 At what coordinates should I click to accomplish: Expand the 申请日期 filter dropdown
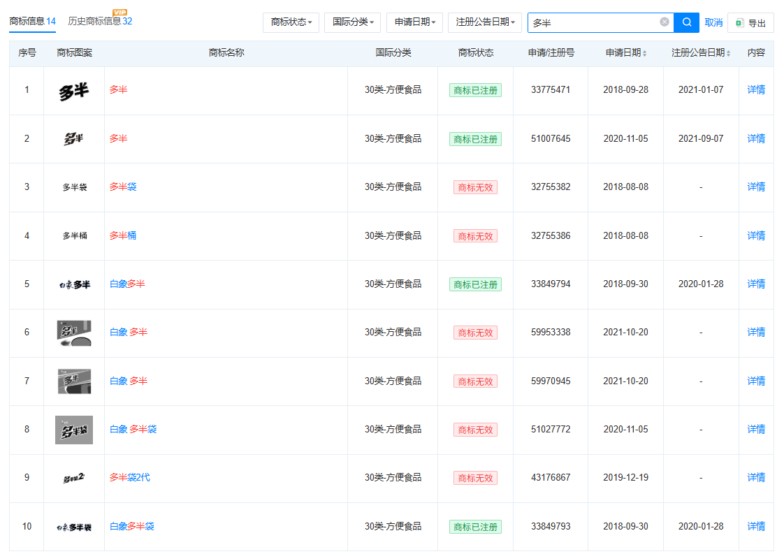pos(414,22)
